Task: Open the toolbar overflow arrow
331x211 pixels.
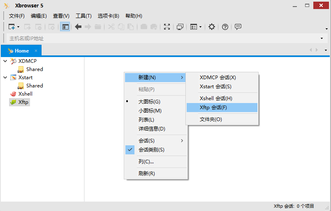Action: (x=326, y=29)
